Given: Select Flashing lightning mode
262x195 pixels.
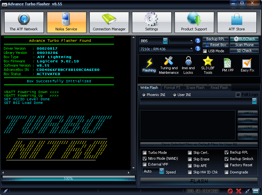Looking at the screenshot, I should coord(149,65).
